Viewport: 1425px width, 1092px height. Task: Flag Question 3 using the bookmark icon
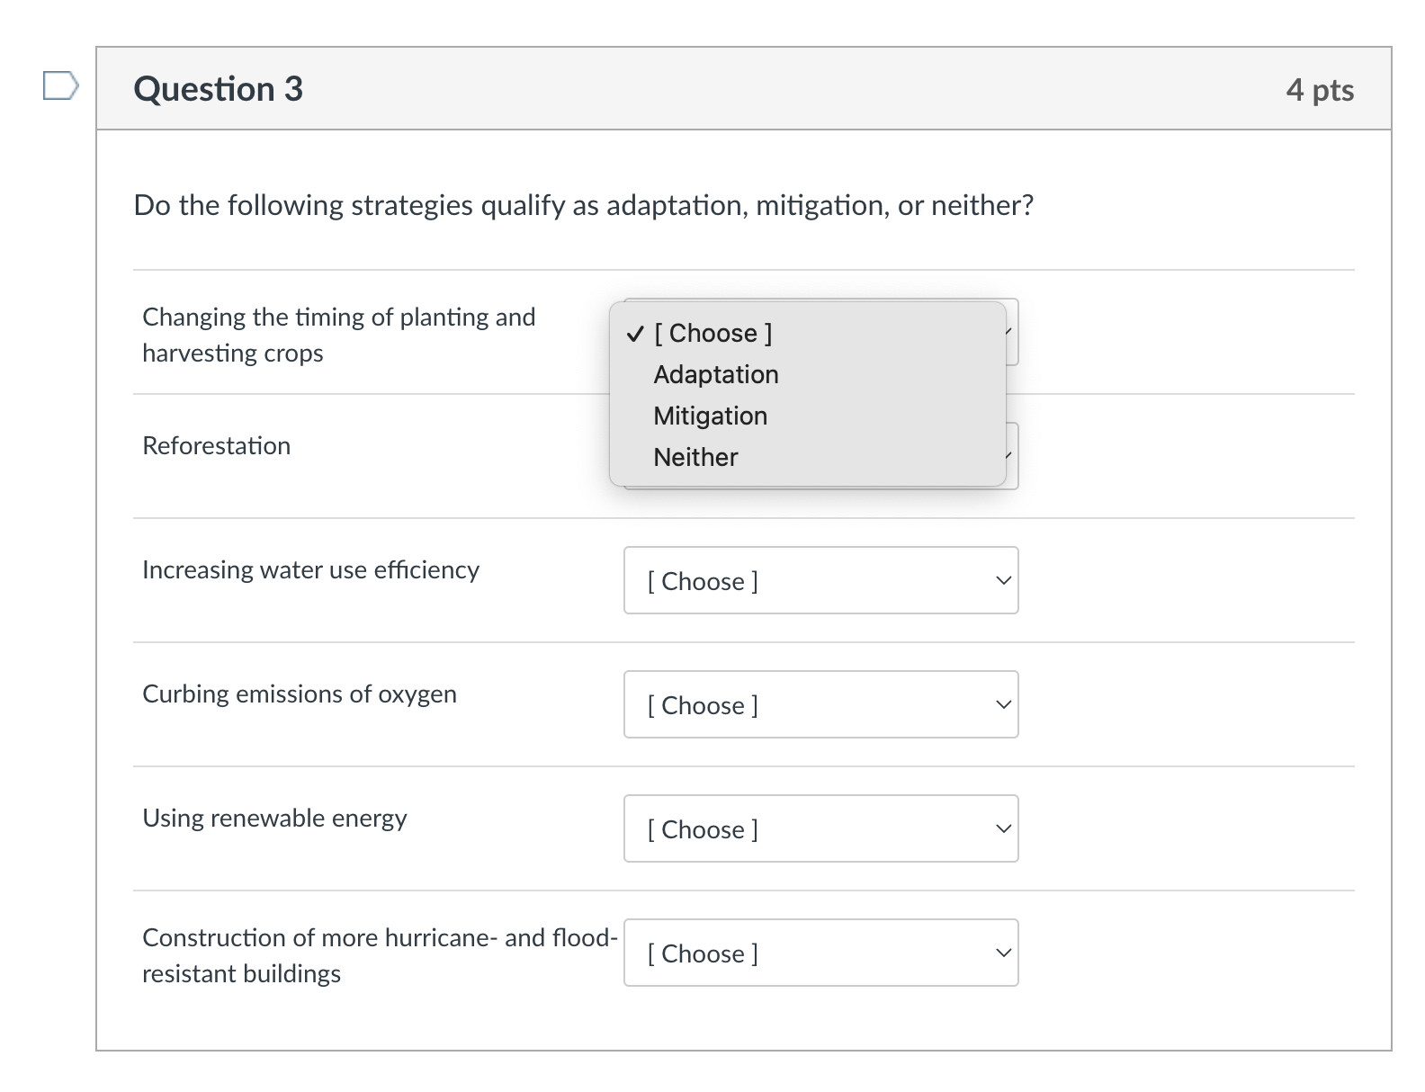point(60,86)
